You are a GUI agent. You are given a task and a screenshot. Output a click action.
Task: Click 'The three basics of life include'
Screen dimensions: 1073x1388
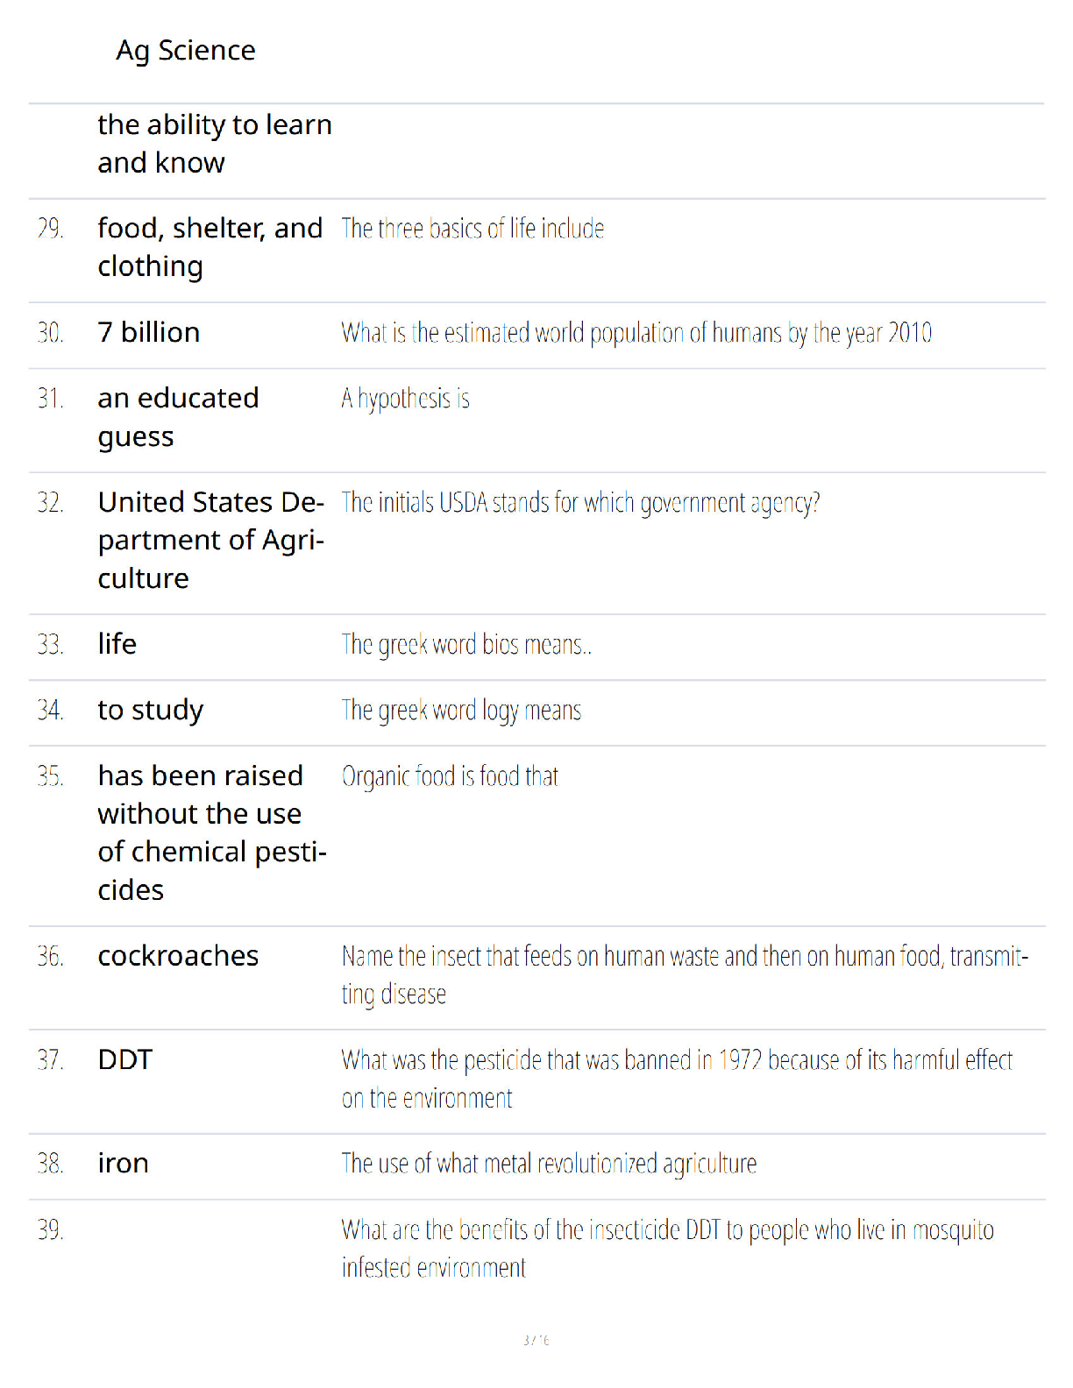pyautogui.click(x=473, y=229)
